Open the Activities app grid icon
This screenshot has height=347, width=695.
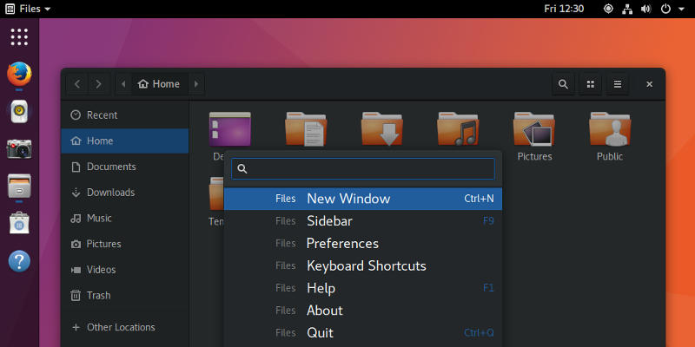tap(19, 36)
